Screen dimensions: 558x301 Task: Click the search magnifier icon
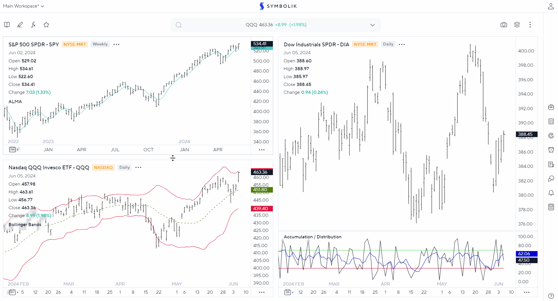click(179, 25)
